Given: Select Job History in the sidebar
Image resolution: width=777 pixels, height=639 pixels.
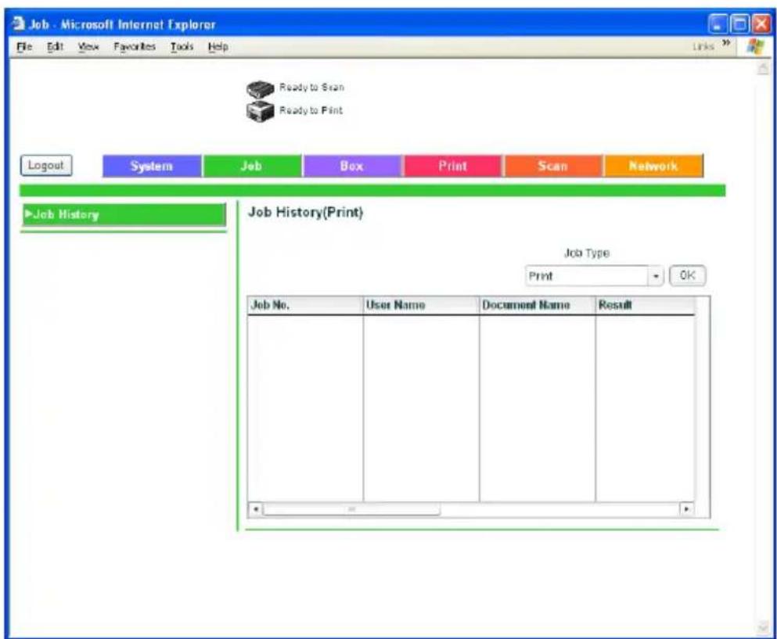Looking at the screenshot, I should pyautogui.click(x=124, y=214).
